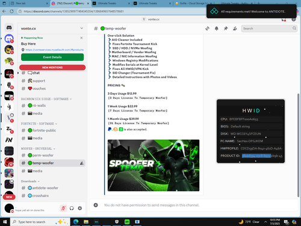Open Discord direct messages home icon

(x=9, y=28)
